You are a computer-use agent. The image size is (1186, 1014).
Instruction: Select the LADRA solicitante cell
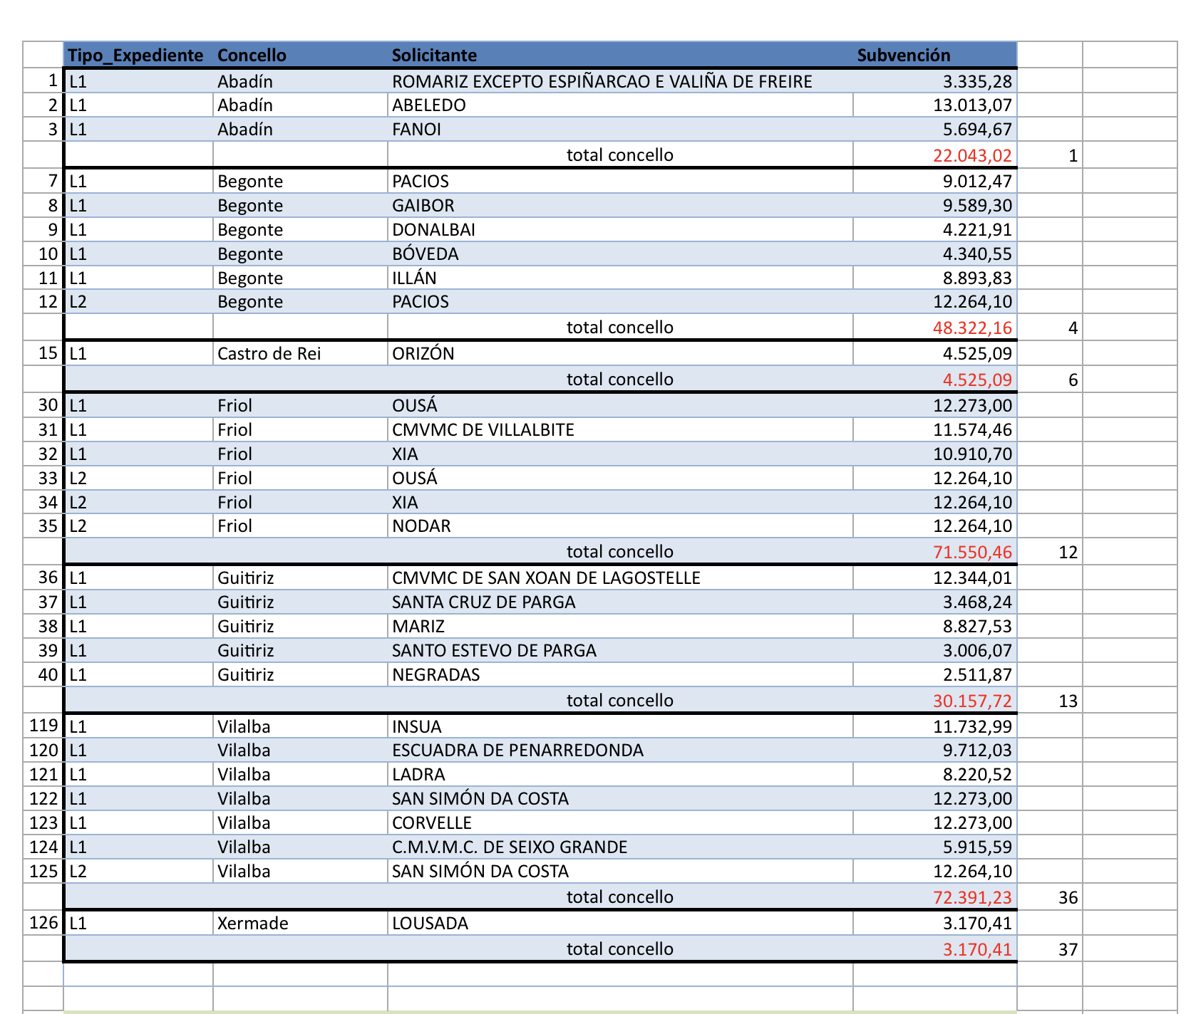click(620, 775)
